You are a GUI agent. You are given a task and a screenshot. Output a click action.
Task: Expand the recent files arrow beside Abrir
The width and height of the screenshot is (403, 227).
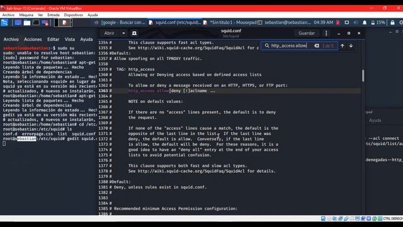coord(123,33)
